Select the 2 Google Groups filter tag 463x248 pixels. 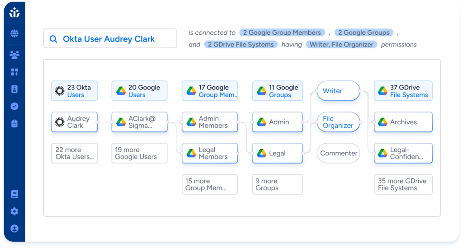[x=364, y=33]
